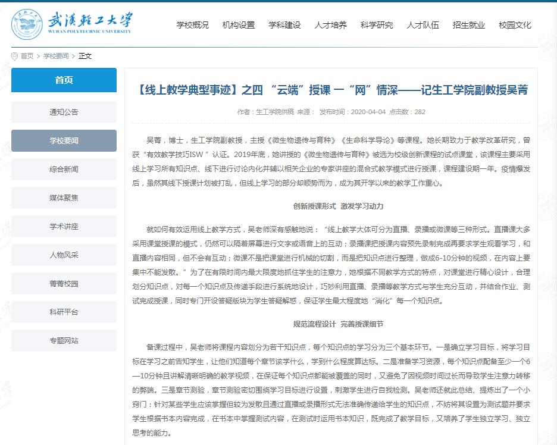The image size is (557, 445).
Task: Open the 学校概况 menu
Action: click(x=192, y=25)
